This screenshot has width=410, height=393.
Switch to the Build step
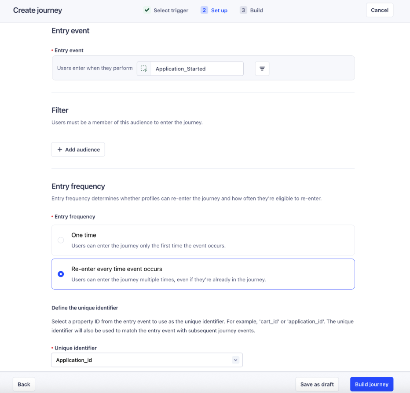[256, 10]
